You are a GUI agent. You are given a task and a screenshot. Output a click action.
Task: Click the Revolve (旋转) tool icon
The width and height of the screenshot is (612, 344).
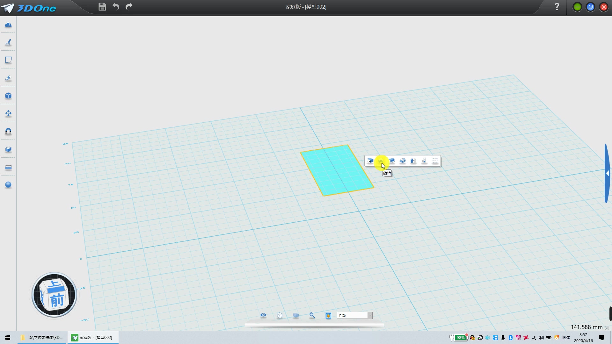[x=381, y=161]
